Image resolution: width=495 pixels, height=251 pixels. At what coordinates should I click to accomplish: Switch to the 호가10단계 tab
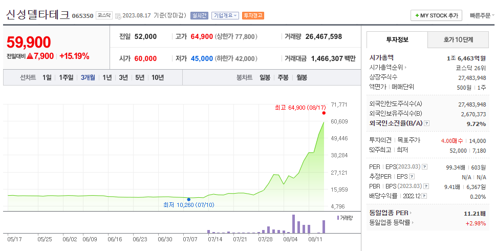458,40
